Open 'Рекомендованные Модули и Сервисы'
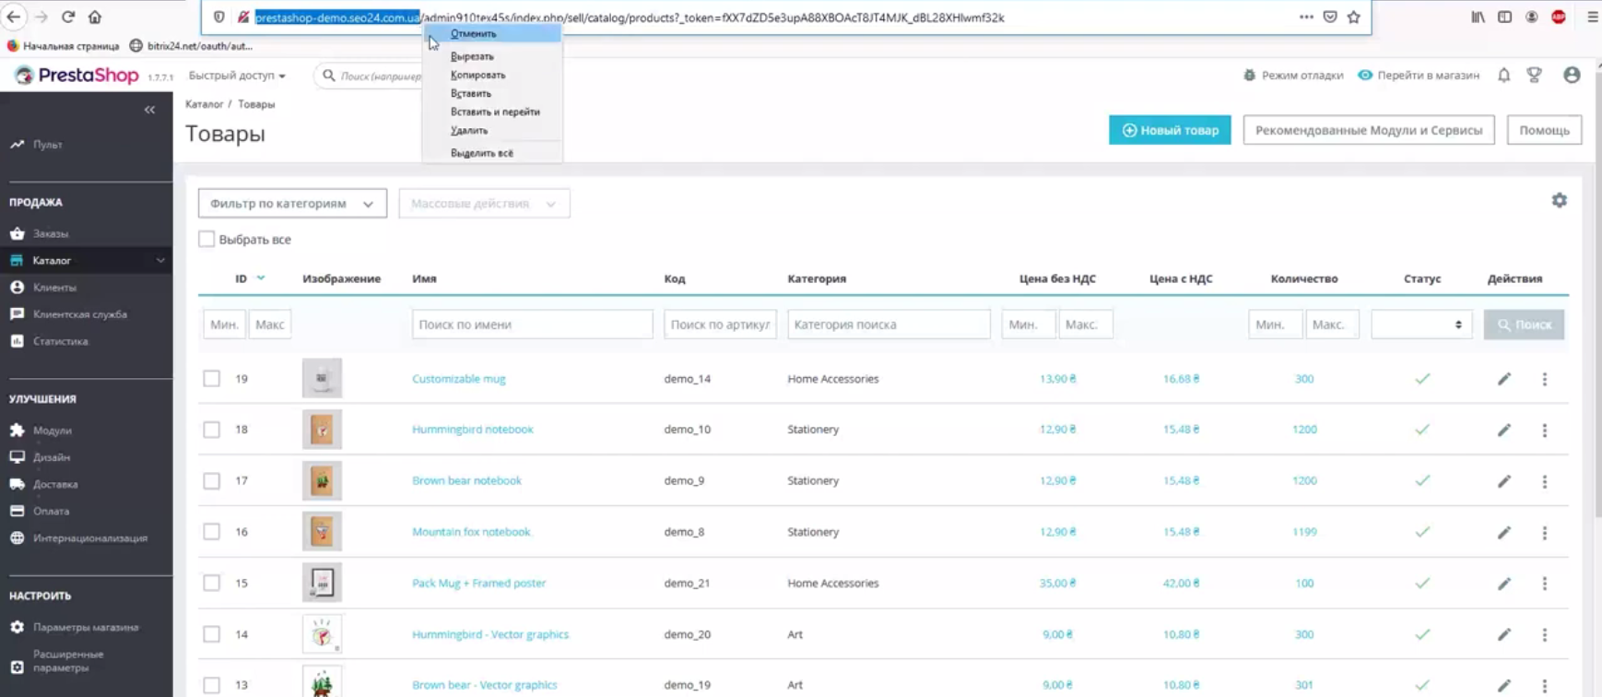1602x697 pixels. click(1368, 130)
